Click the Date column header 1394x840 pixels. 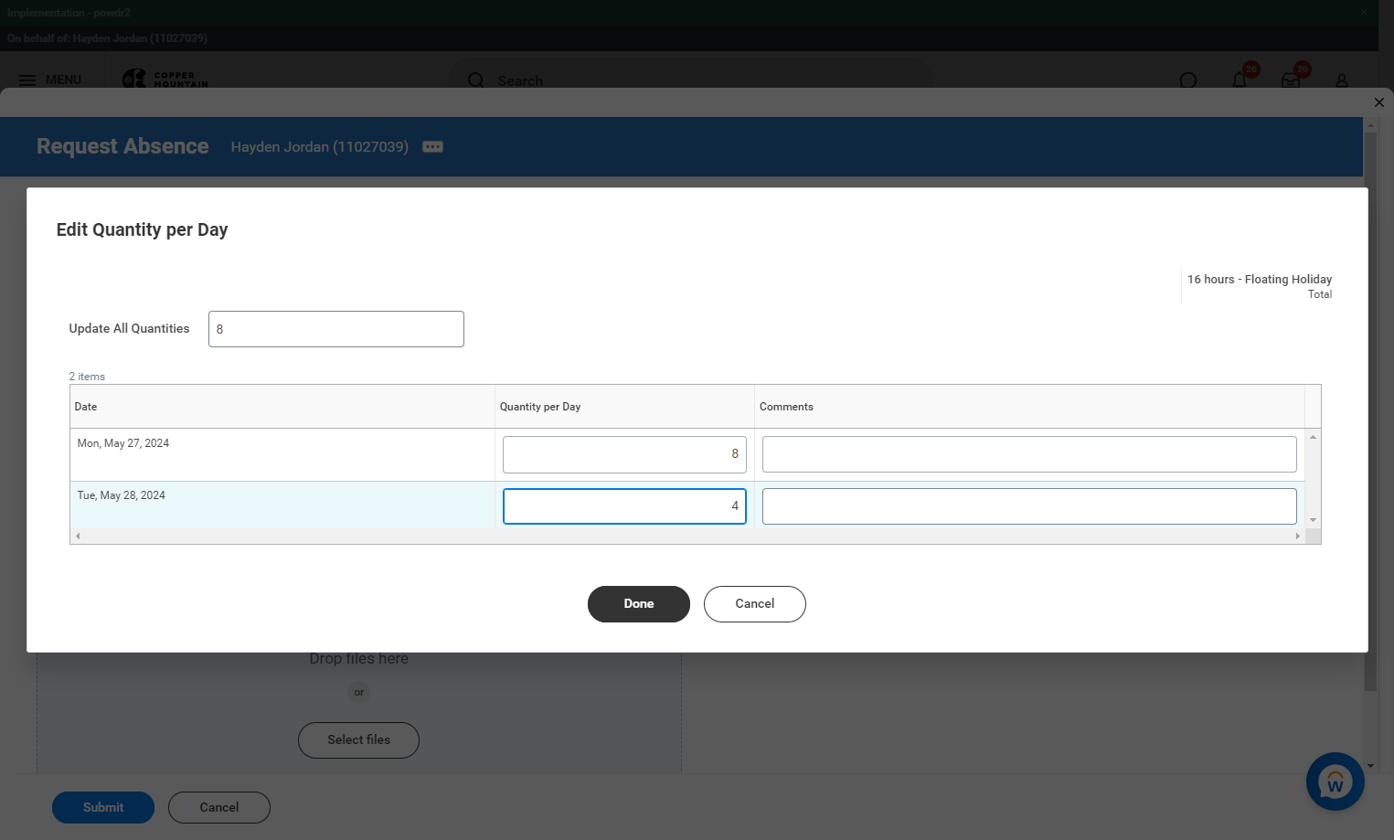click(282, 407)
